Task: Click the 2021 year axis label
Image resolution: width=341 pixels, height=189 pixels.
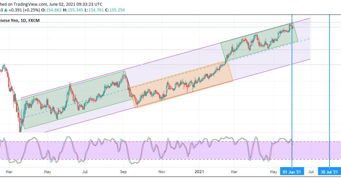Action: coord(199,172)
